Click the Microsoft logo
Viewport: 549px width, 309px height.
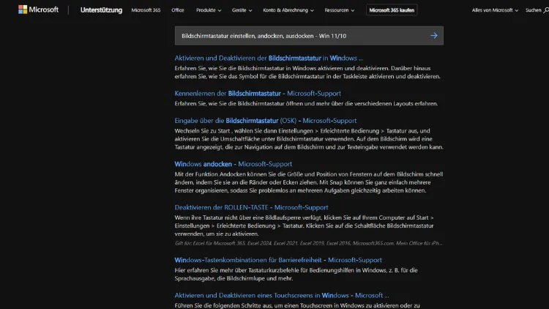coord(39,10)
